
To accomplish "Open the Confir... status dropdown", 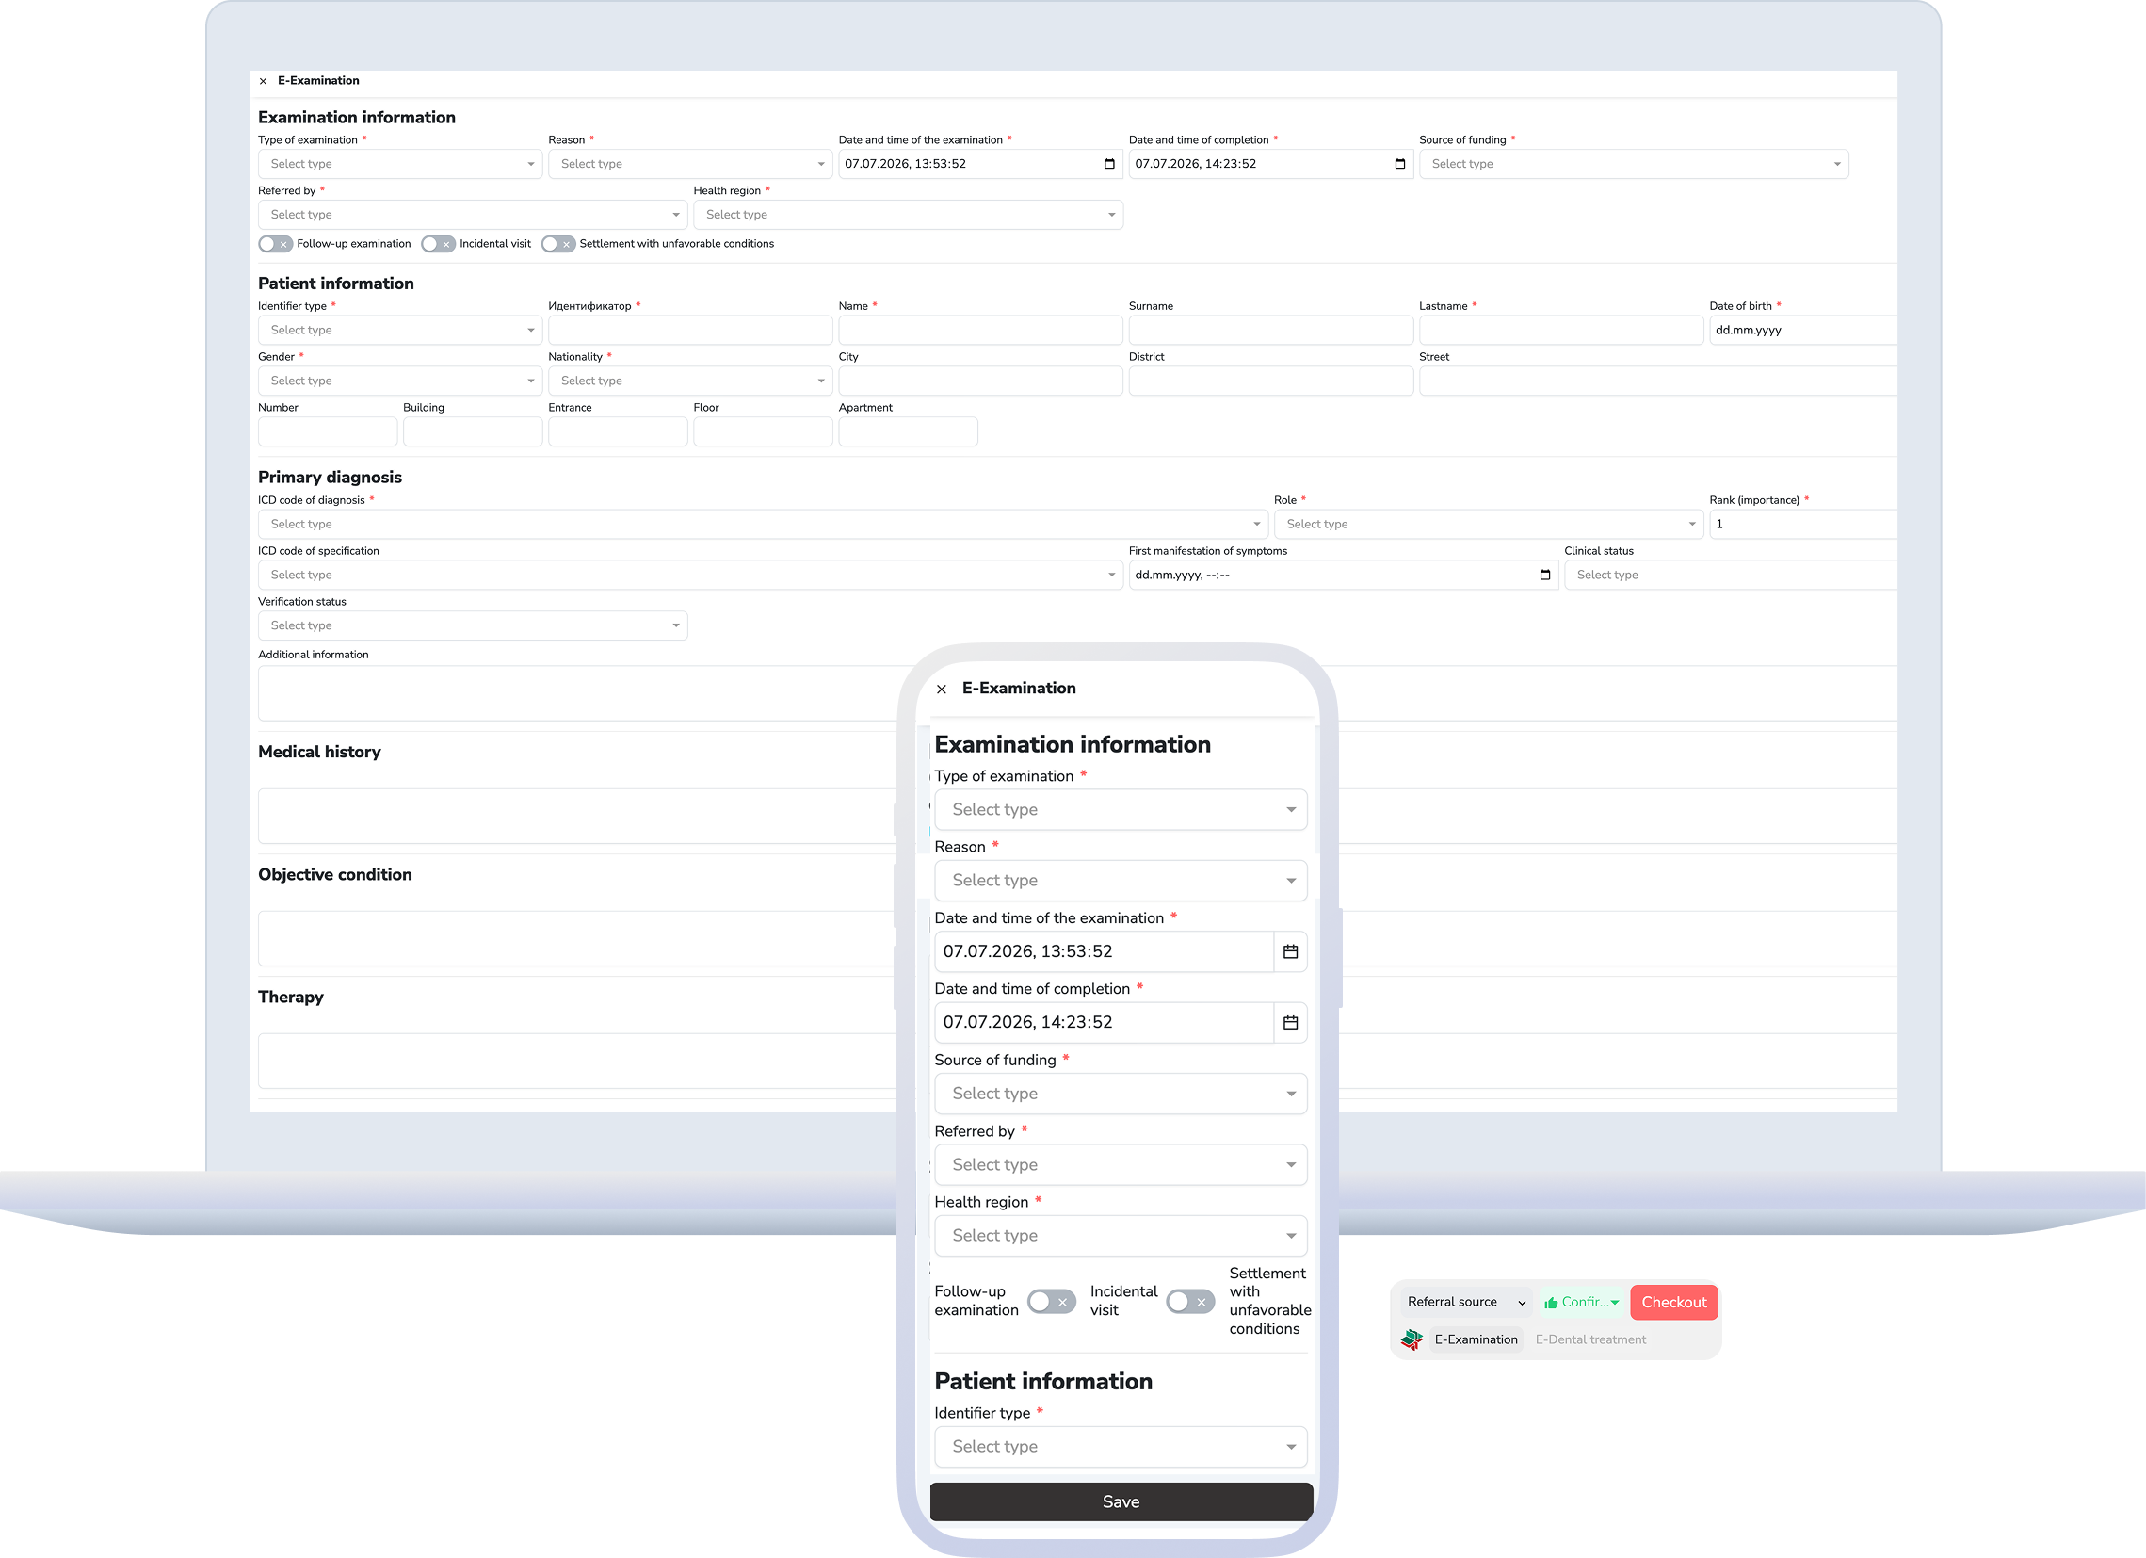I will click(x=1581, y=1303).
